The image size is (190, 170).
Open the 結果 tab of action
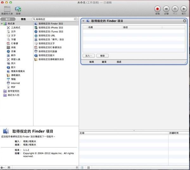(92, 62)
